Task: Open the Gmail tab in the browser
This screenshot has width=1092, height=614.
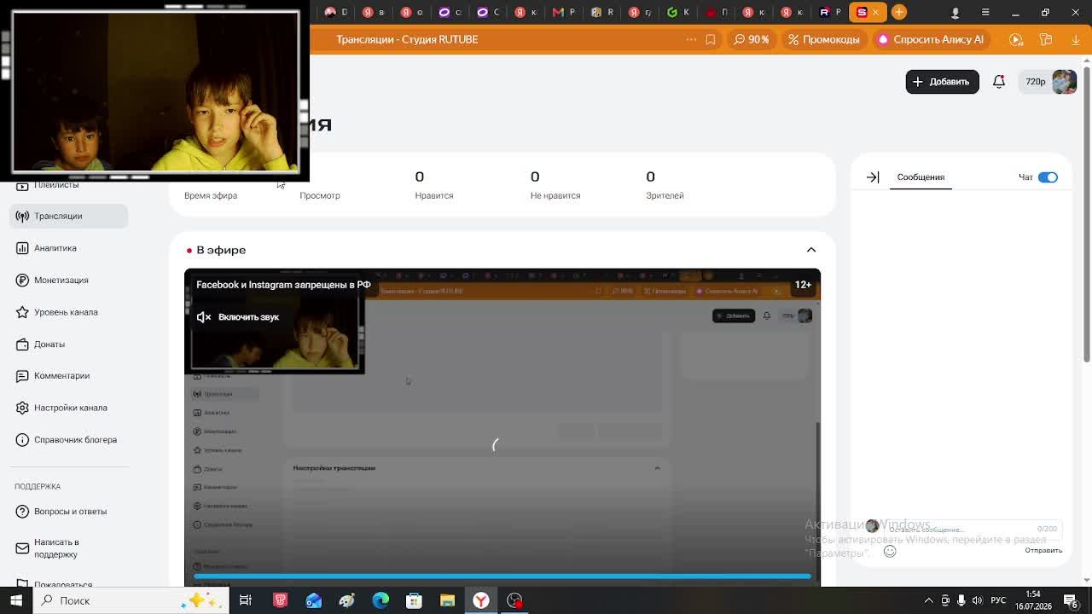Action: click(x=563, y=12)
